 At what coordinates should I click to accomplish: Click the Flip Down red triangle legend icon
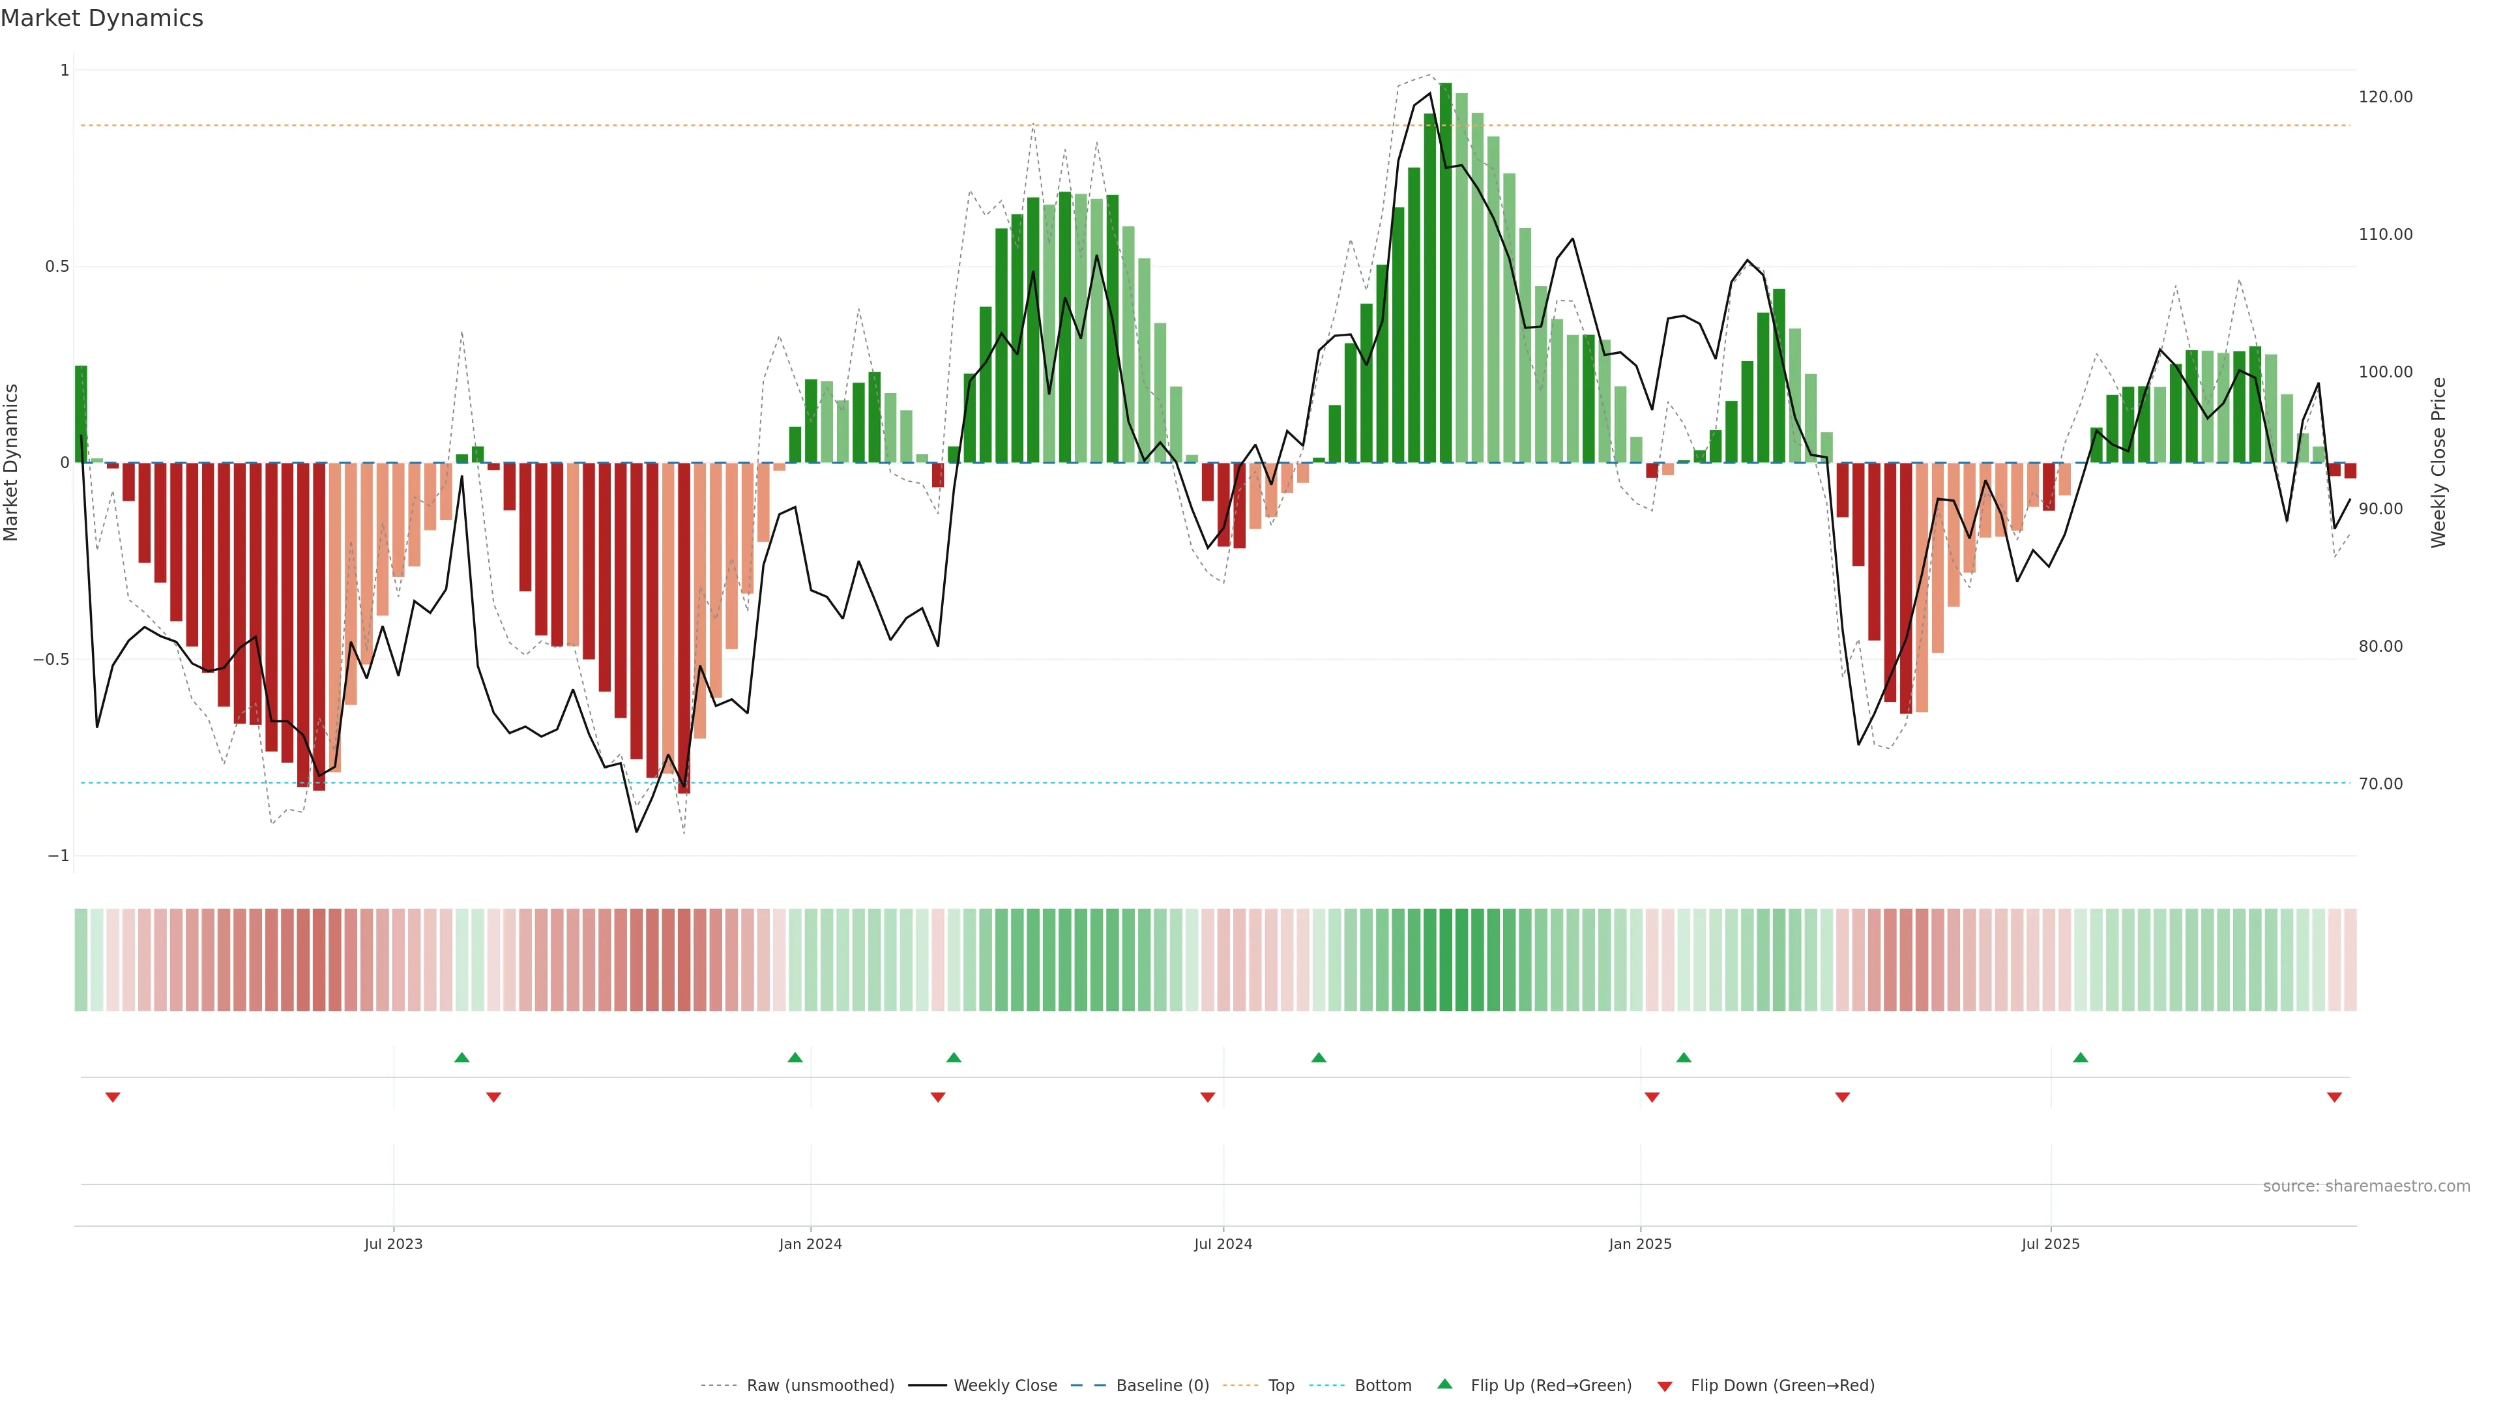pos(1665,1386)
